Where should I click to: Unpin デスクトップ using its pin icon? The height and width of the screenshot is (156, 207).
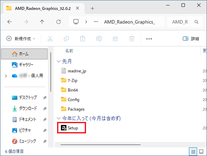pyautogui.click(x=45, y=98)
